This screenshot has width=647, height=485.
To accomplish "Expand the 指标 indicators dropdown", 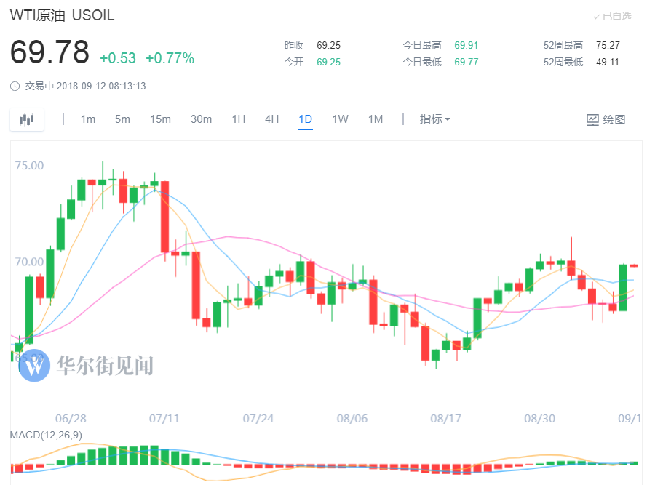I will (434, 119).
